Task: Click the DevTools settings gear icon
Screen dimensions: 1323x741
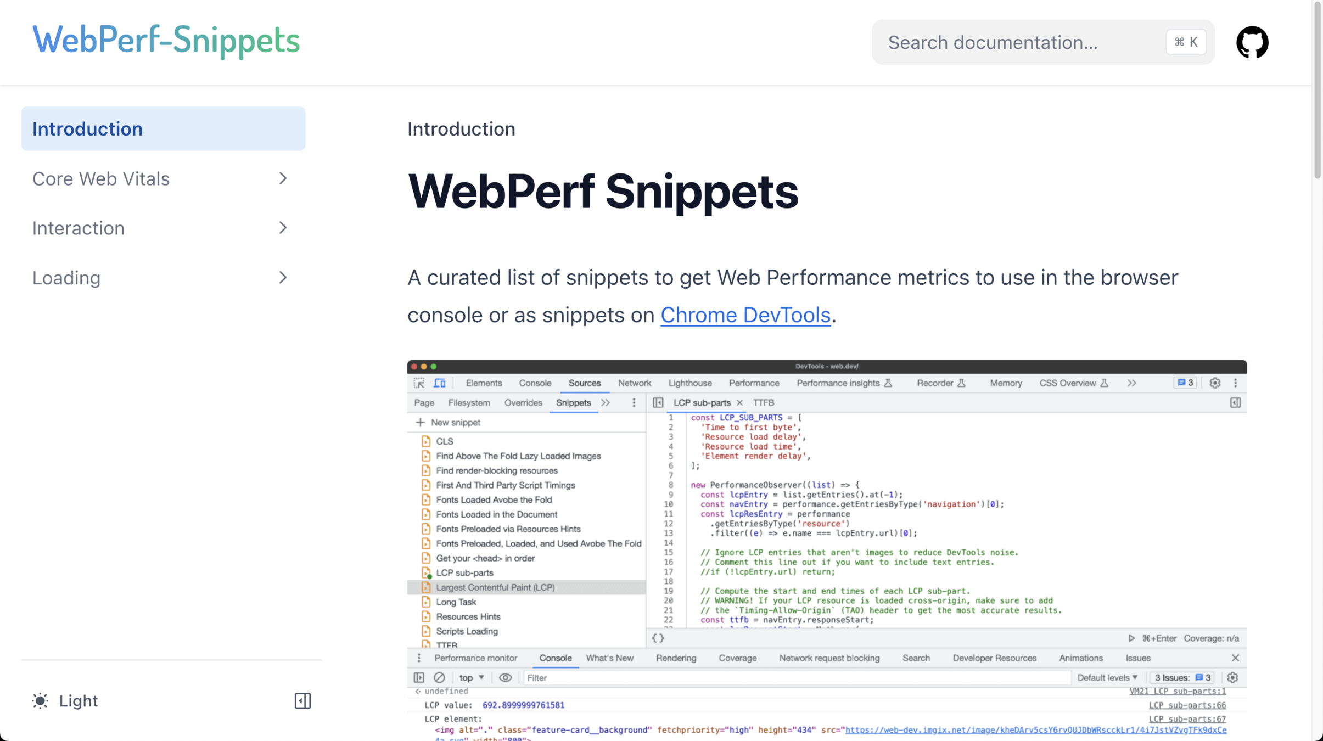Action: pyautogui.click(x=1215, y=383)
